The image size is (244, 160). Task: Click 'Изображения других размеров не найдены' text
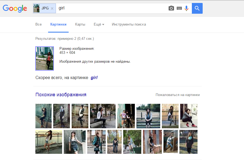[95, 62]
